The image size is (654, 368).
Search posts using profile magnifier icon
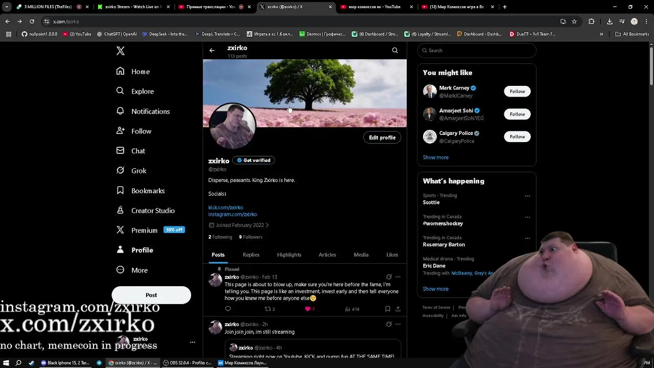tap(395, 50)
